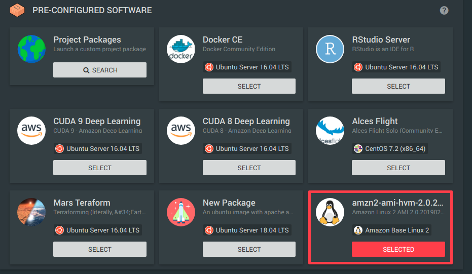Click CentOS icon in Alces Flight card
The height and width of the screenshot is (274, 472).
click(358, 148)
